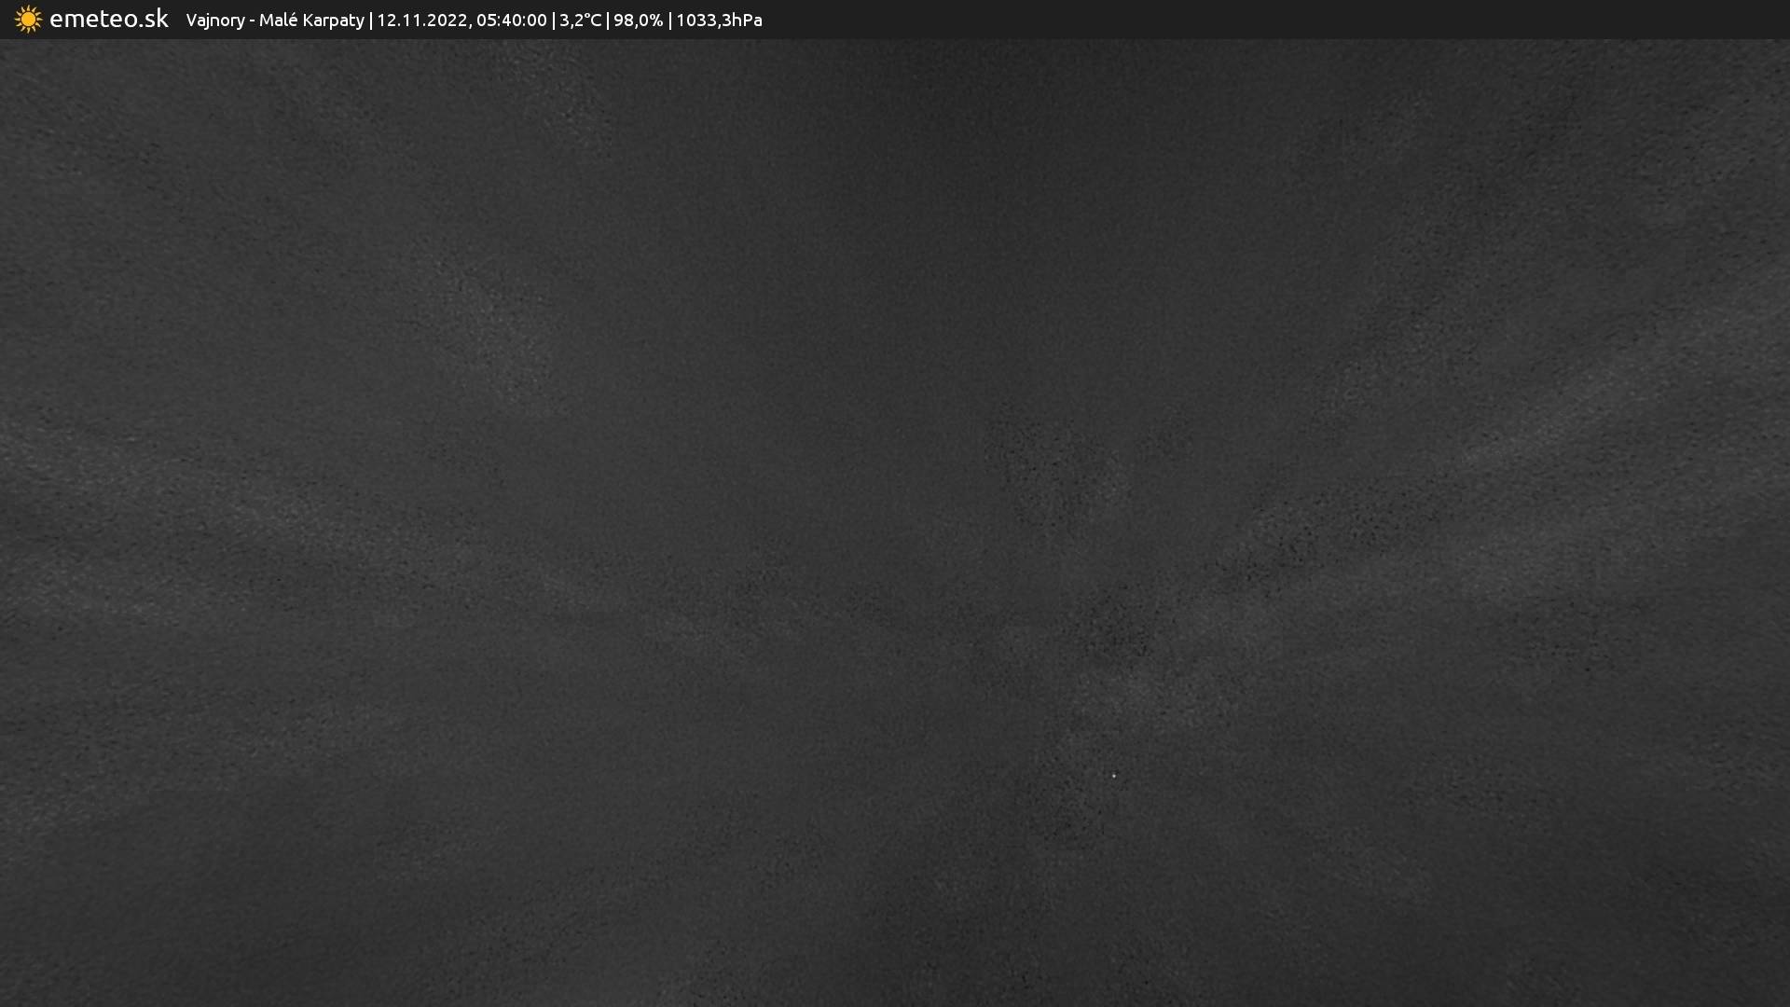Click the emeteo.sk site name
The image size is (1790, 1007).
click(108, 20)
